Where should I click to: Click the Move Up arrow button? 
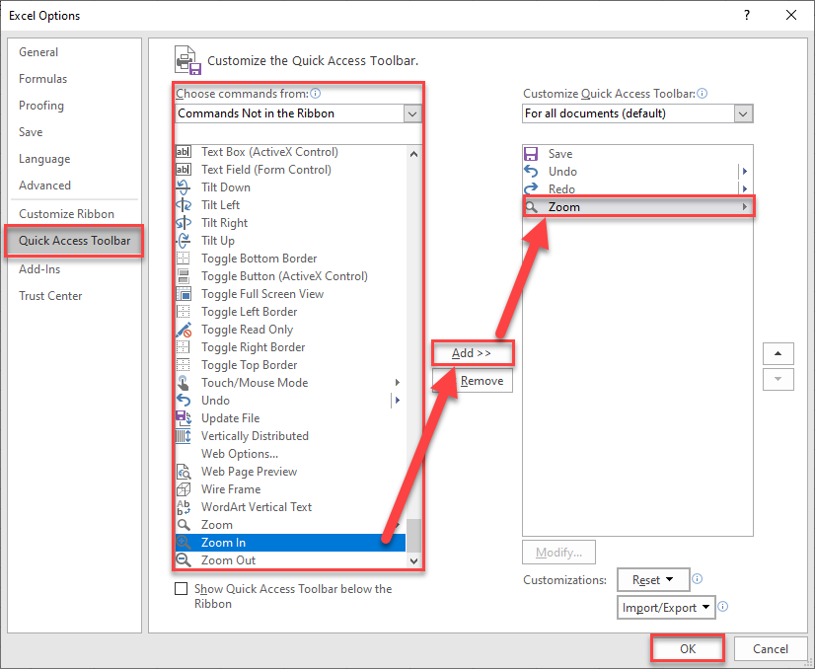coord(778,353)
